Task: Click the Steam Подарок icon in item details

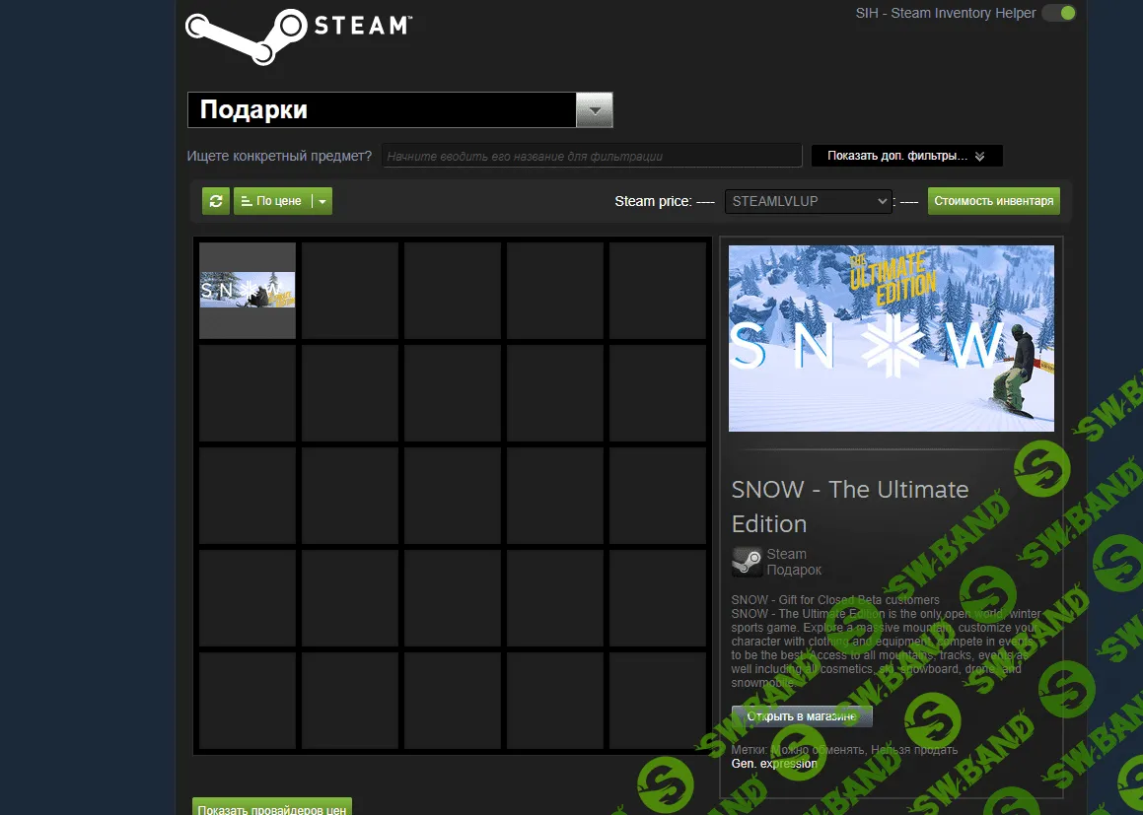Action: (x=746, y=561)
